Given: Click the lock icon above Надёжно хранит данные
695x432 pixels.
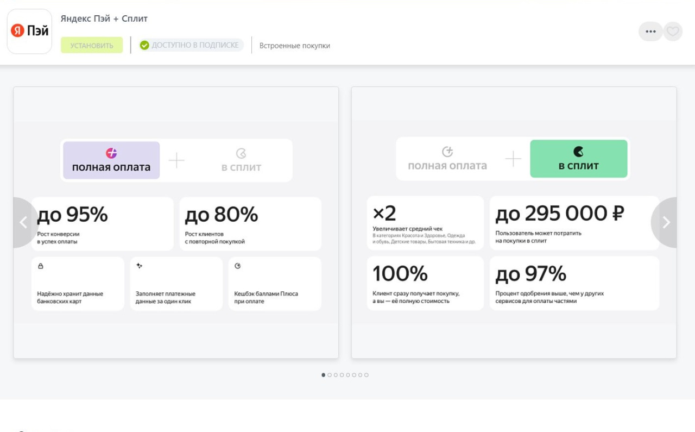Looking at the screenshot, I should (41, 266).
